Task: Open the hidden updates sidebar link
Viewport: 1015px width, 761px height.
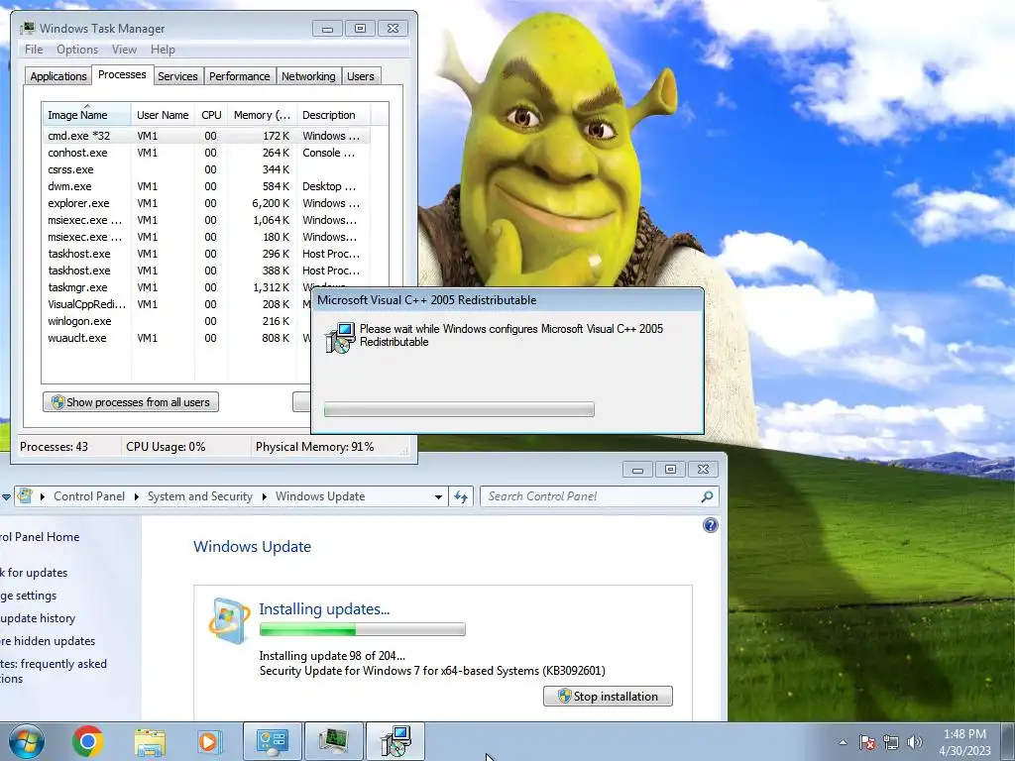Action: (x=48, y=641)
